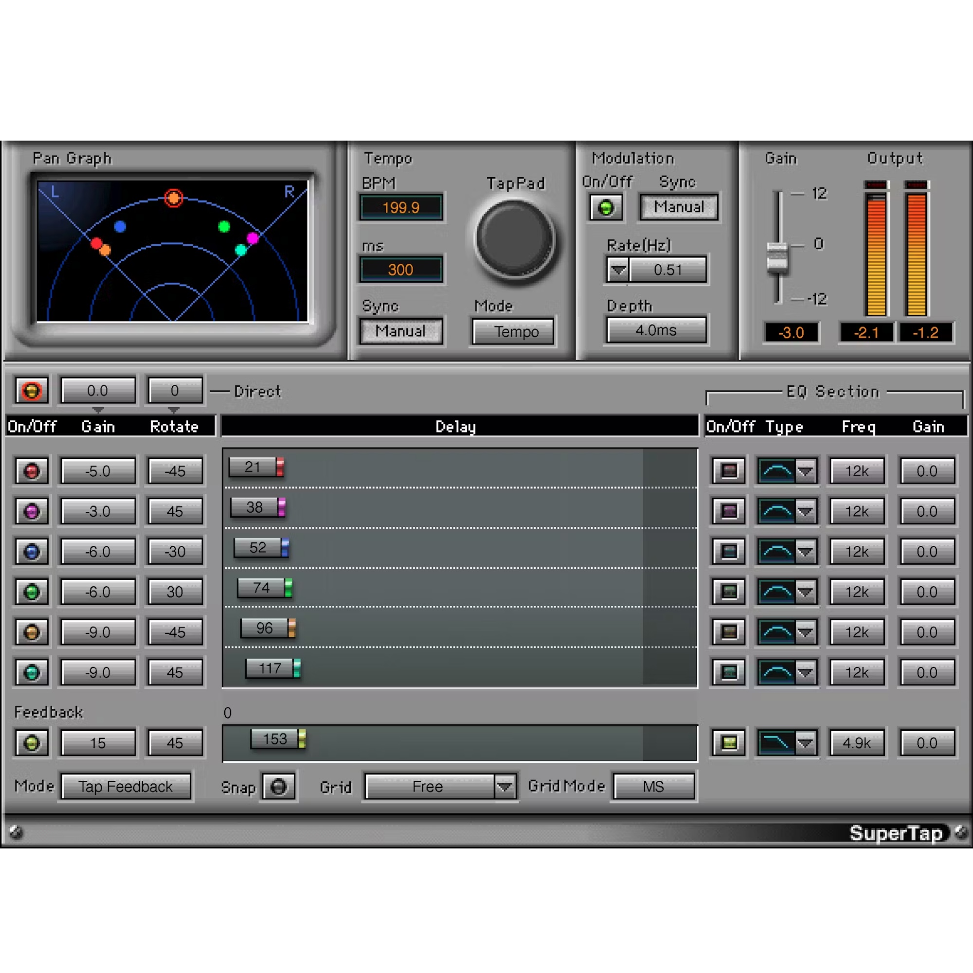The height and width of the screenshot is (973, 973).
Task: Click the Direct signal on/off LED
Action: [31, 390]
